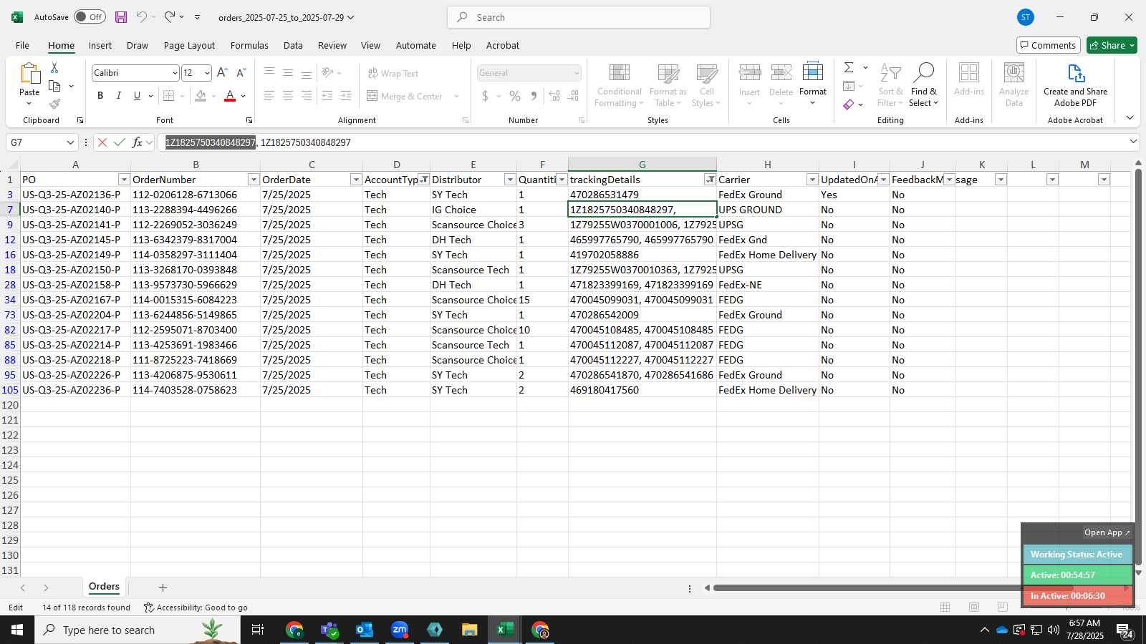Confirm entry with formula bar checkmark

click(x=120, y=142)
